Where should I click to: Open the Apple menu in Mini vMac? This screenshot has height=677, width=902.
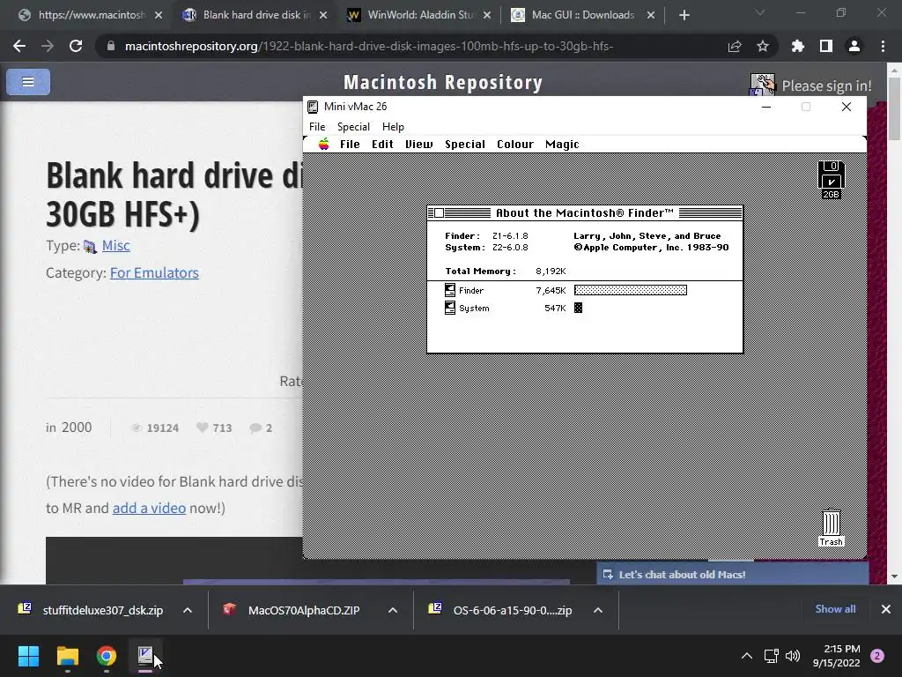click(324, 144)
